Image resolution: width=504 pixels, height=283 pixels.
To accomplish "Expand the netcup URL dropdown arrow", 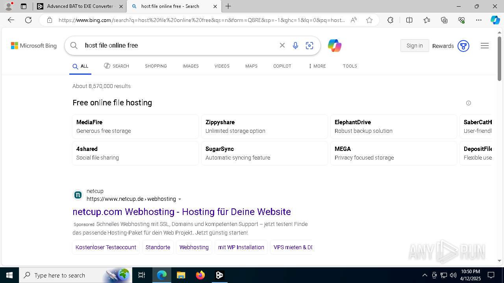I will point(180,199).
